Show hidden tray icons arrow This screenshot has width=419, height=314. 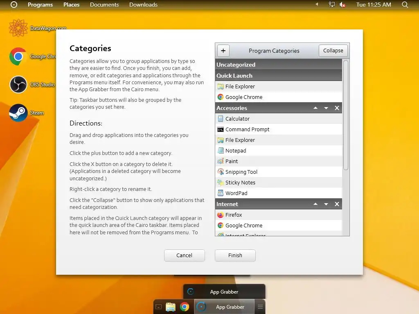coord(317,4)
